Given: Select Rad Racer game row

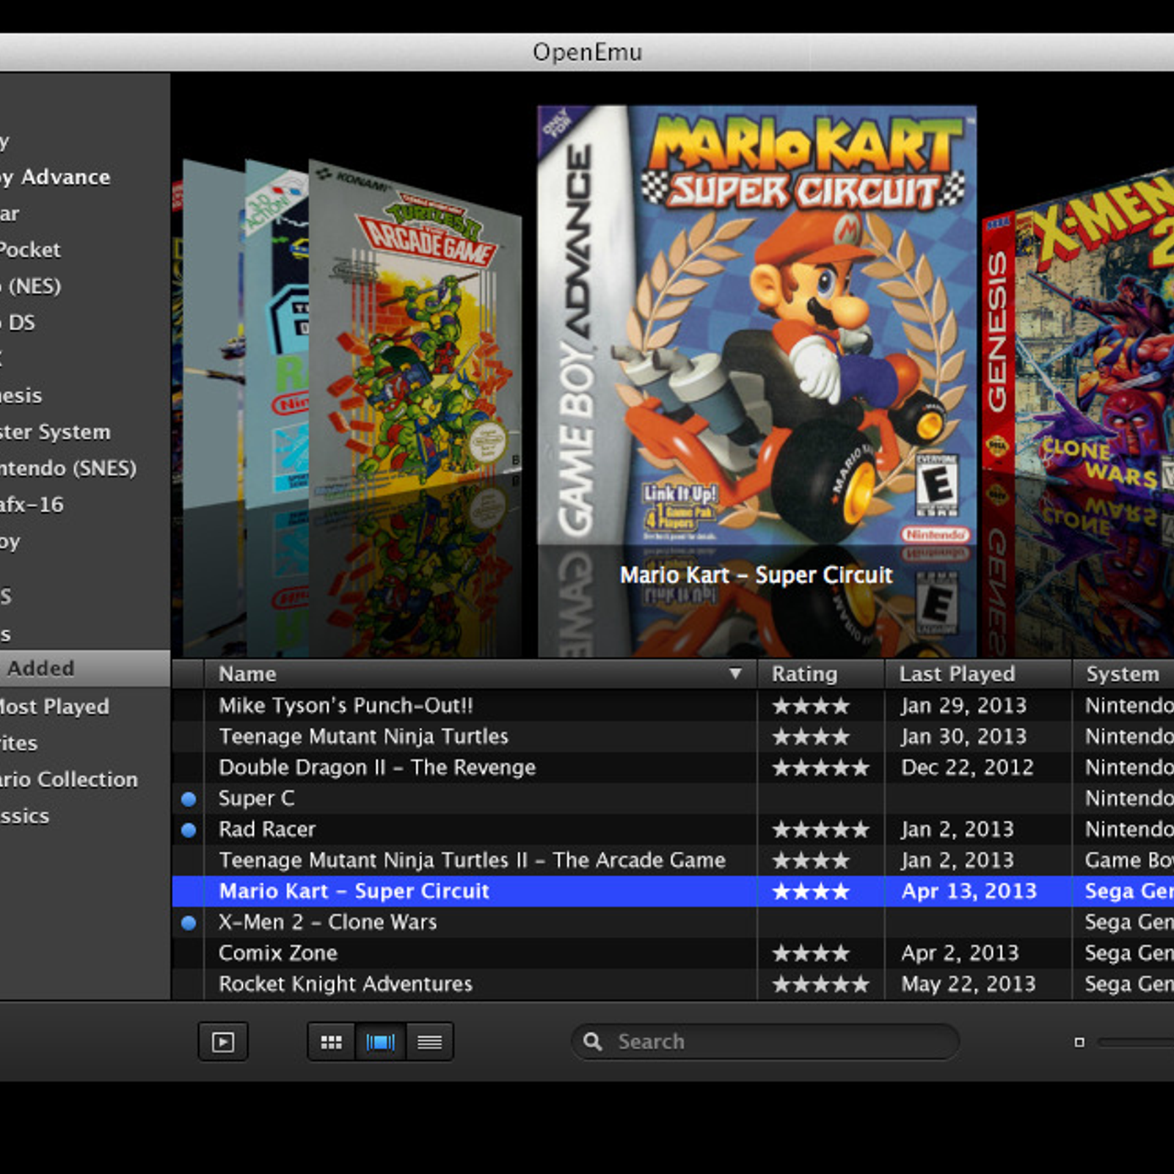Looking at the screenshot, I should (673, 828).
